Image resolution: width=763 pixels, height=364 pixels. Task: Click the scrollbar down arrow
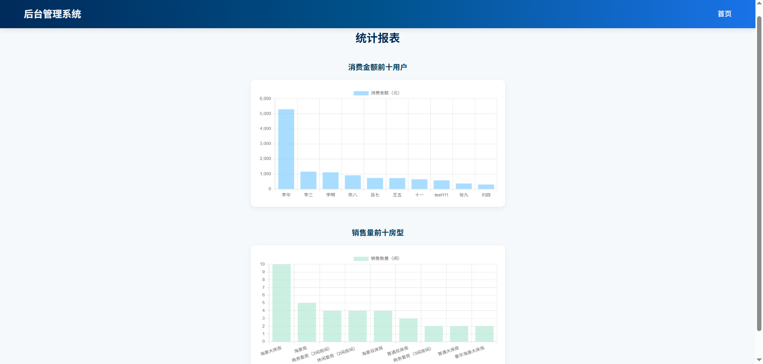(x=759, y=360)
